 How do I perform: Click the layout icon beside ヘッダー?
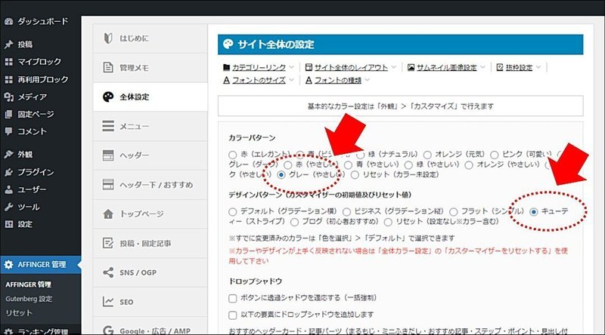[x=108, y=155]
